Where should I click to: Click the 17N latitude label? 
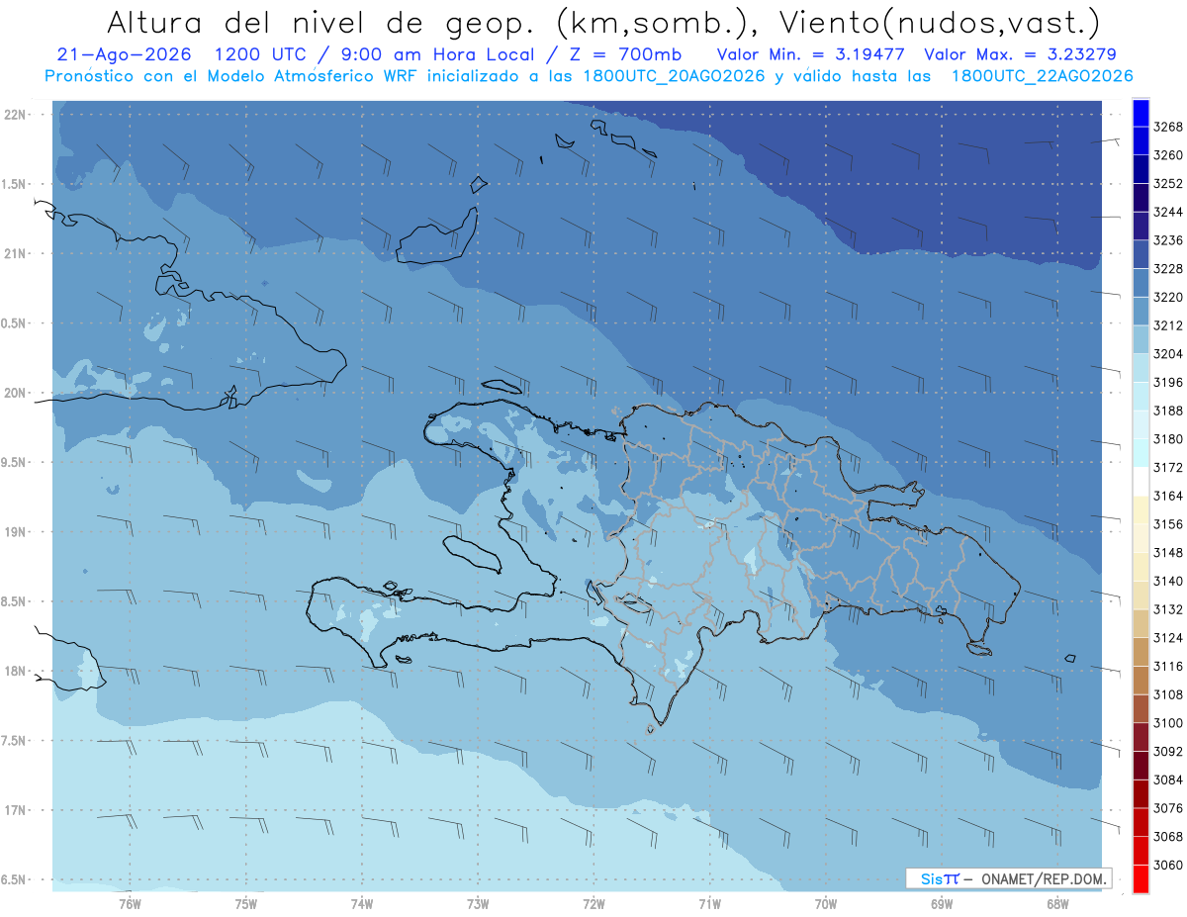[x=15, y=810]
